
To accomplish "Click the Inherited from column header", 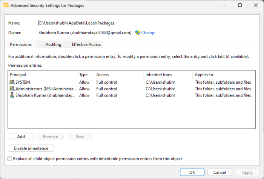I will point(167,75).
